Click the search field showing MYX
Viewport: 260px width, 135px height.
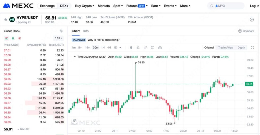225,6
